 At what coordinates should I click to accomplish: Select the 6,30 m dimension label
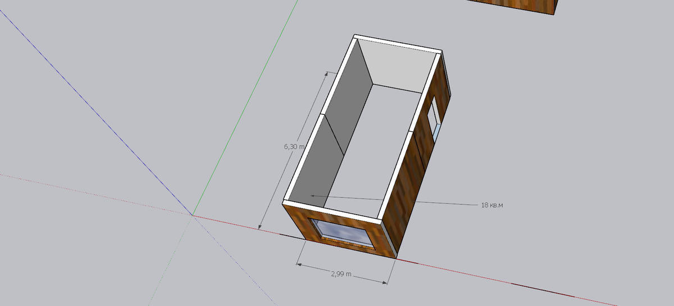pos(294,146)
